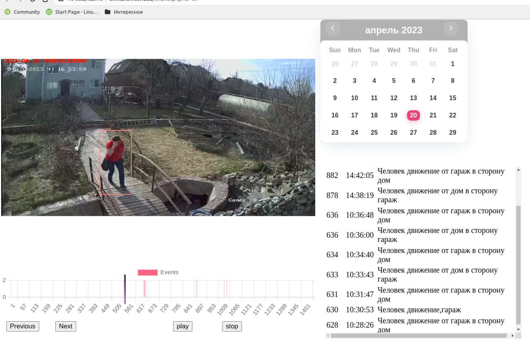
Task: Click the site security shield icon
Action: pyautogui.click(x=60, y=1)
